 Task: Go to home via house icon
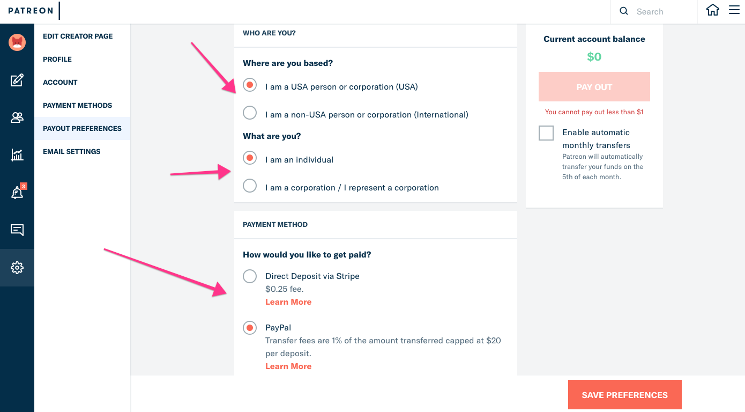click(712, 11)
